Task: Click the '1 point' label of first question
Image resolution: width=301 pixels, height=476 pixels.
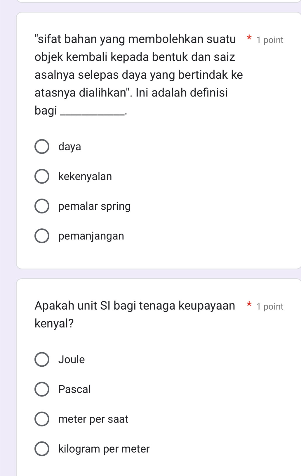Action: click(x=269, y=40)
